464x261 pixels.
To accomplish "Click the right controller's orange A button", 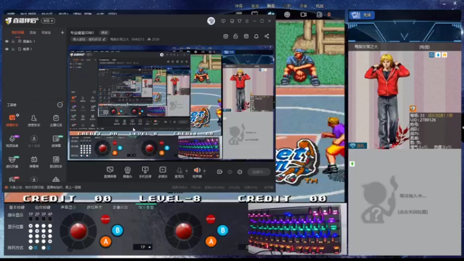I will tap(211, 241).
